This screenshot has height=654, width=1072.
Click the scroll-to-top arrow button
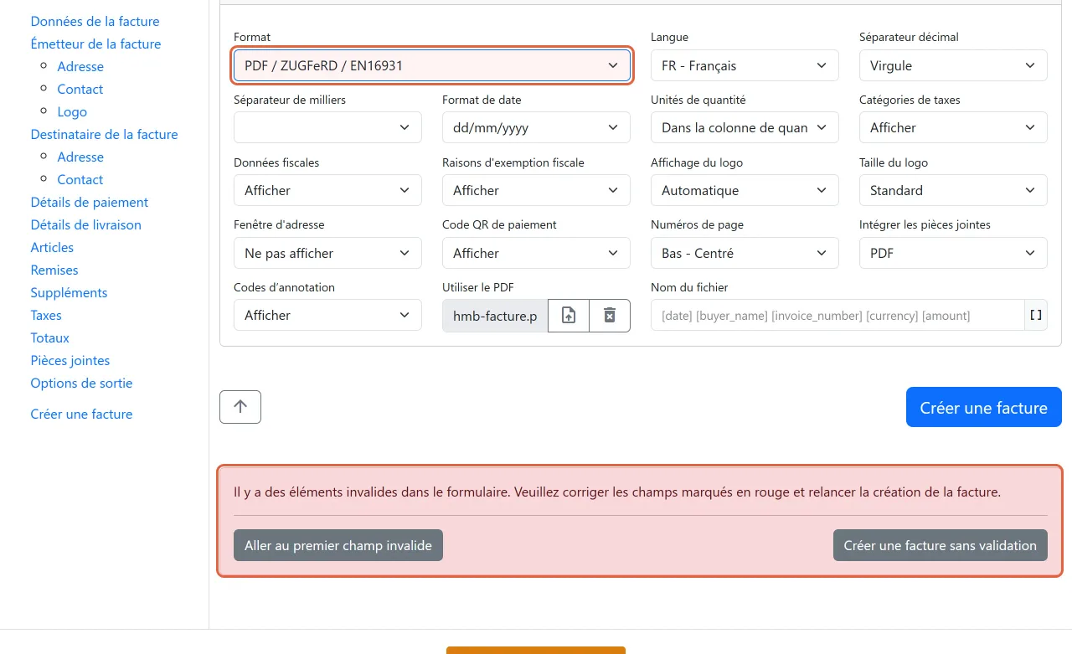[x=240, y=407]
